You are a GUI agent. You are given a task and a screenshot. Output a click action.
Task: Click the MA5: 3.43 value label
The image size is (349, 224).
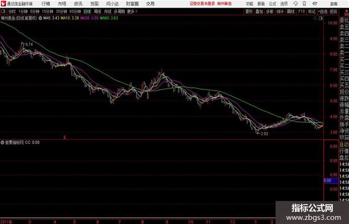(51, 18)
